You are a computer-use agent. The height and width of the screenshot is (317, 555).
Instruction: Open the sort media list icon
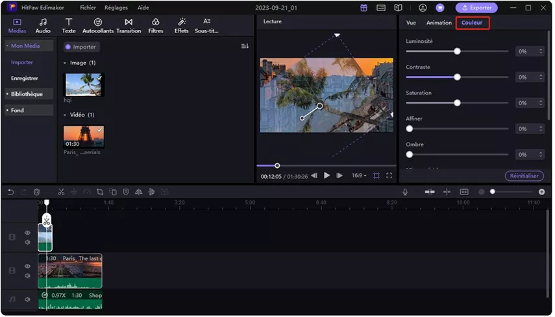(245, 46)
